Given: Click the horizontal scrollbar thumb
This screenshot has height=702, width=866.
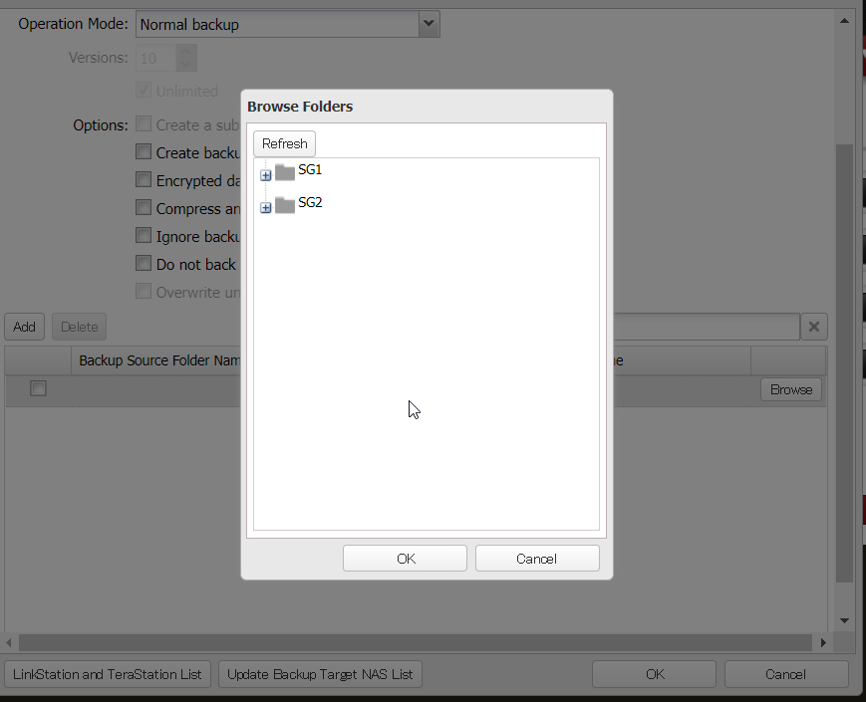Looking at the screenshot, I should [x=416, y=642].
